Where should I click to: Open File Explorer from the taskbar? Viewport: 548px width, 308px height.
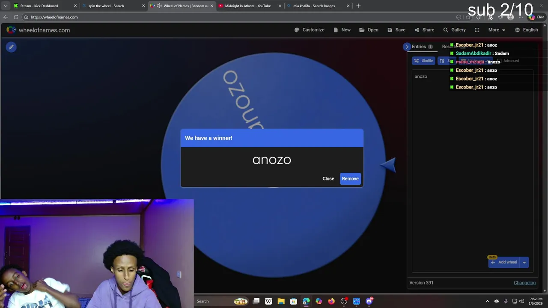tap(281, 301)
